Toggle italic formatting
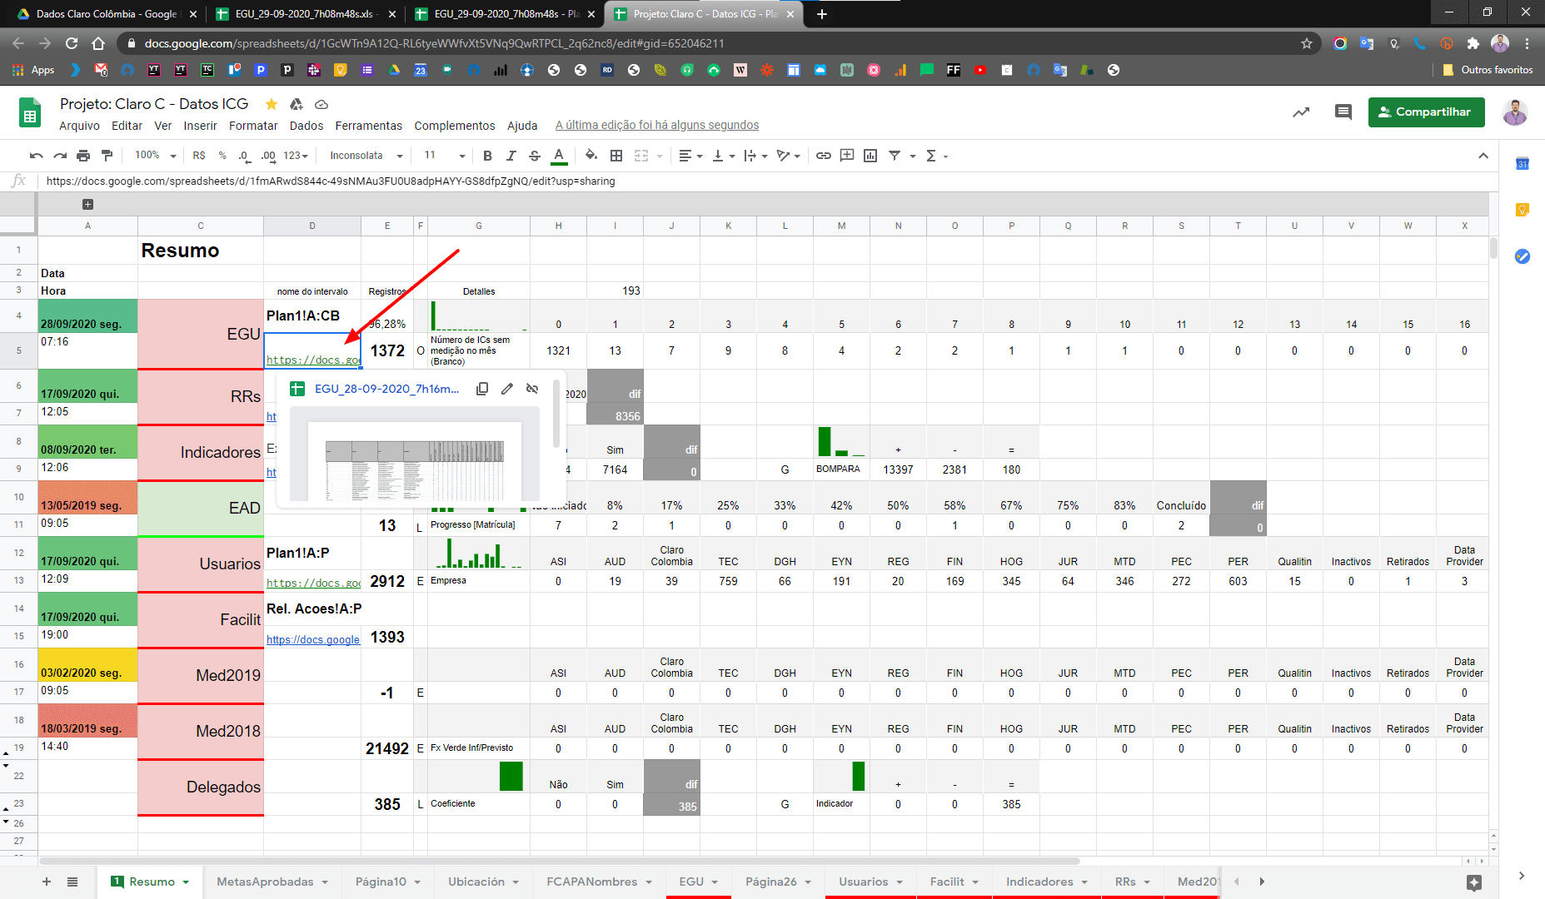1545x899 pixels. [511, 156]
